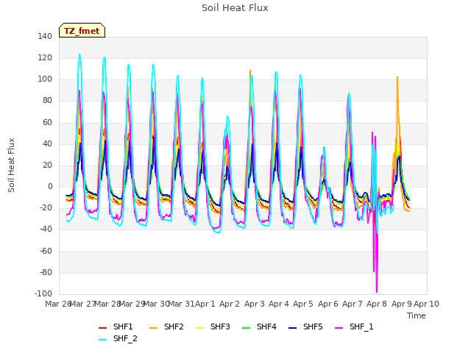This screenshot has height=353, width=471.
Task: Click the -100 y-axis tick label
Action: coord(43,293)
